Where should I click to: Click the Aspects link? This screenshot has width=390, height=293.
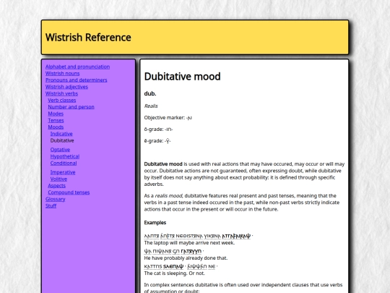tap(57, 186)
